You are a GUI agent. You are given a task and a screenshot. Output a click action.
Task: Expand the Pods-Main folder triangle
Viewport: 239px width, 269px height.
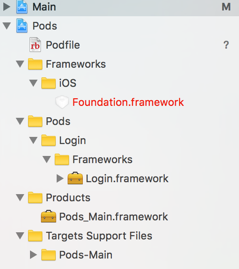pos(33,255)
